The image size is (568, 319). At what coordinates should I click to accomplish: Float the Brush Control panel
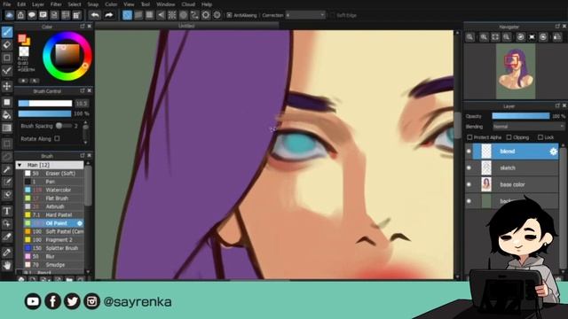[x=83, y=90]
